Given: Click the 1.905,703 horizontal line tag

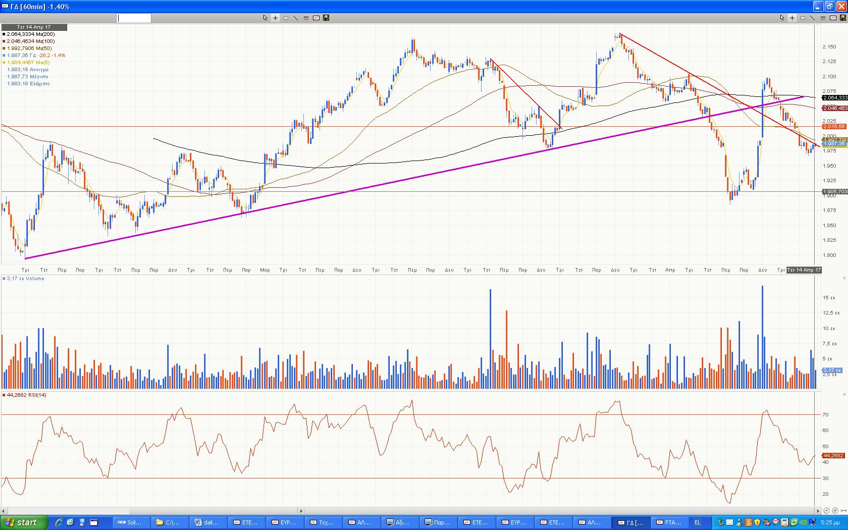Looking at the screenshot, I should click(835, 191).
